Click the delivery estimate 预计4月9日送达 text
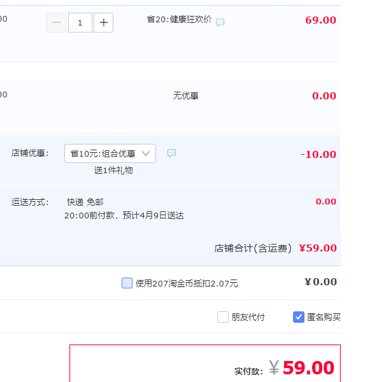The height and width of the screenshot is (382, 379). click(x=153, y=215)
